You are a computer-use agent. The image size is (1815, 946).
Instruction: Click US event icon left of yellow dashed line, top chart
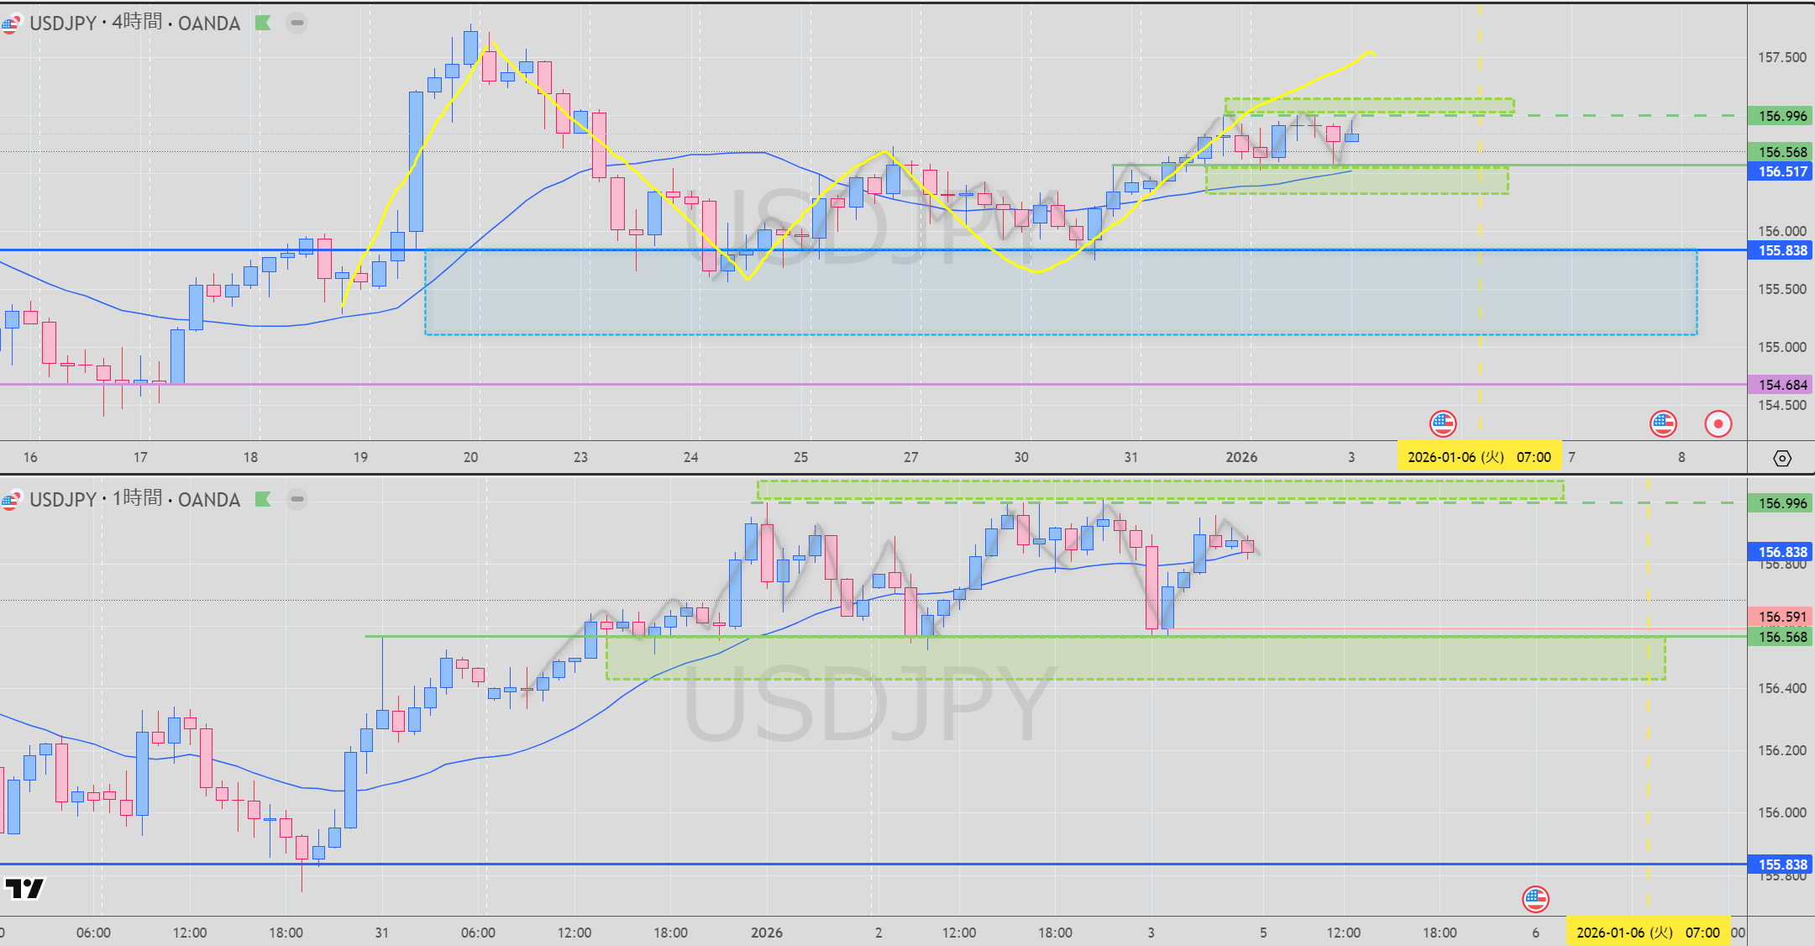pyautogui.click(x=1442, y=424)
